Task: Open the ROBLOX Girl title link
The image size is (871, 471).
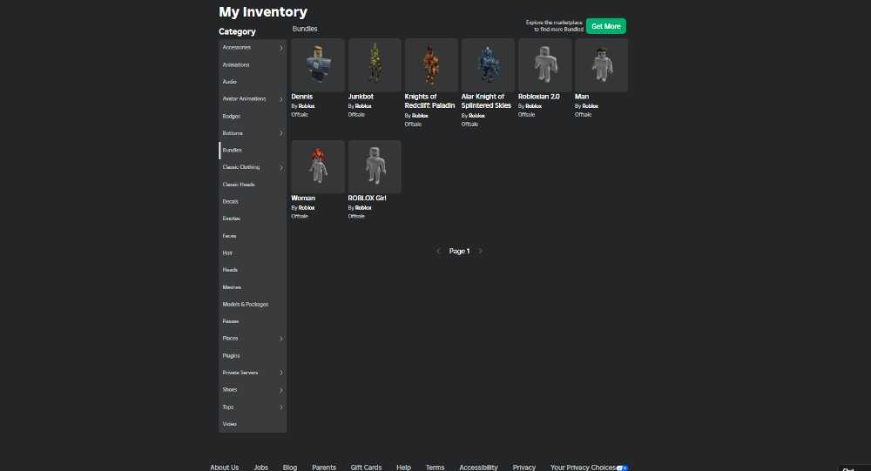Action: (367, 198)
